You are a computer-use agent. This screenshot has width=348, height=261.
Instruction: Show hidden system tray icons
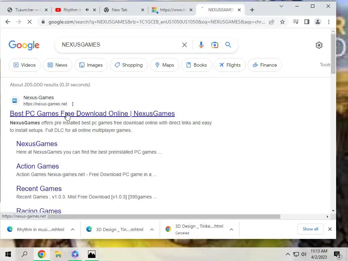[288, 254]
